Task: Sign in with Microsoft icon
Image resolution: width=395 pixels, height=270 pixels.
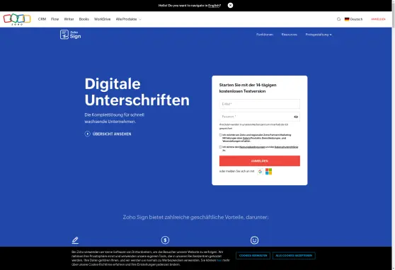Action: coord(268,171)
